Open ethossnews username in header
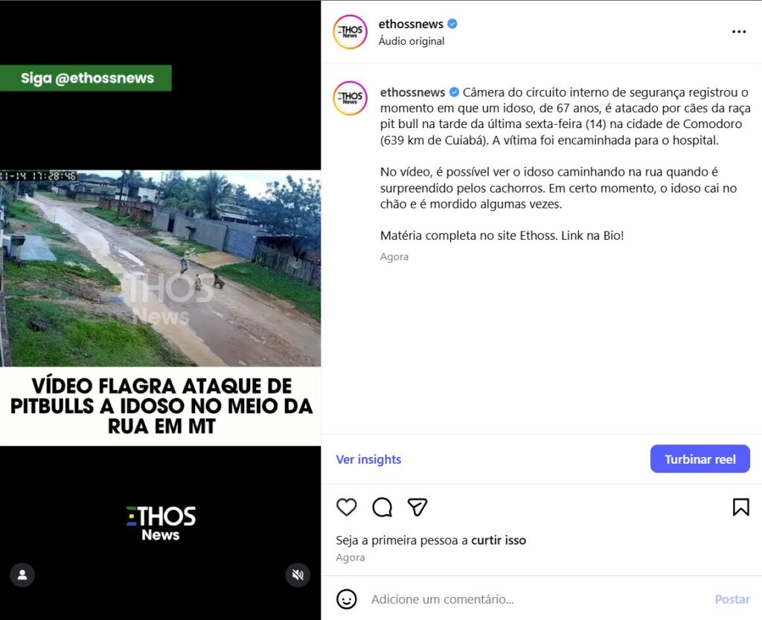 411,24
